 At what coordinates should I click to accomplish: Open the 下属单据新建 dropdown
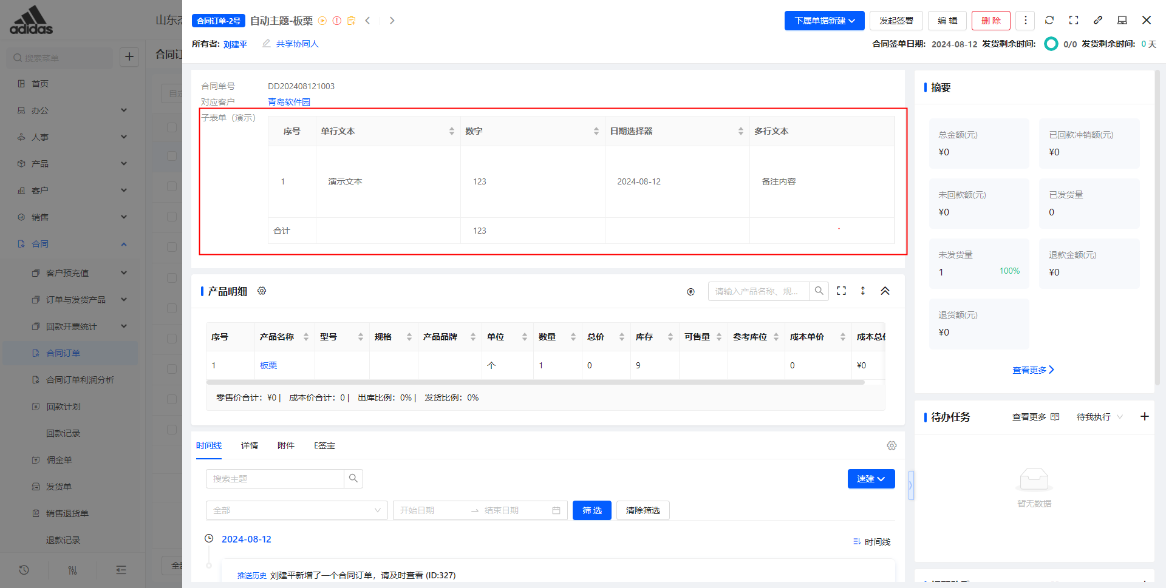click(x=824, y=21)
